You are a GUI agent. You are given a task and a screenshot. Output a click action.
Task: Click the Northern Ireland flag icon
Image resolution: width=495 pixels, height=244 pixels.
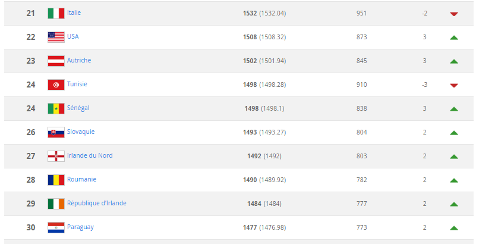click(x=56, y=156)
